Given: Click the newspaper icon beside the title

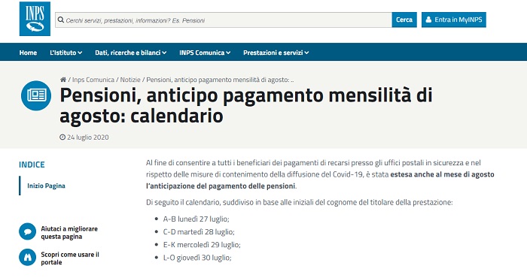Looking at the screenshot, I should [x=36, y=95].
